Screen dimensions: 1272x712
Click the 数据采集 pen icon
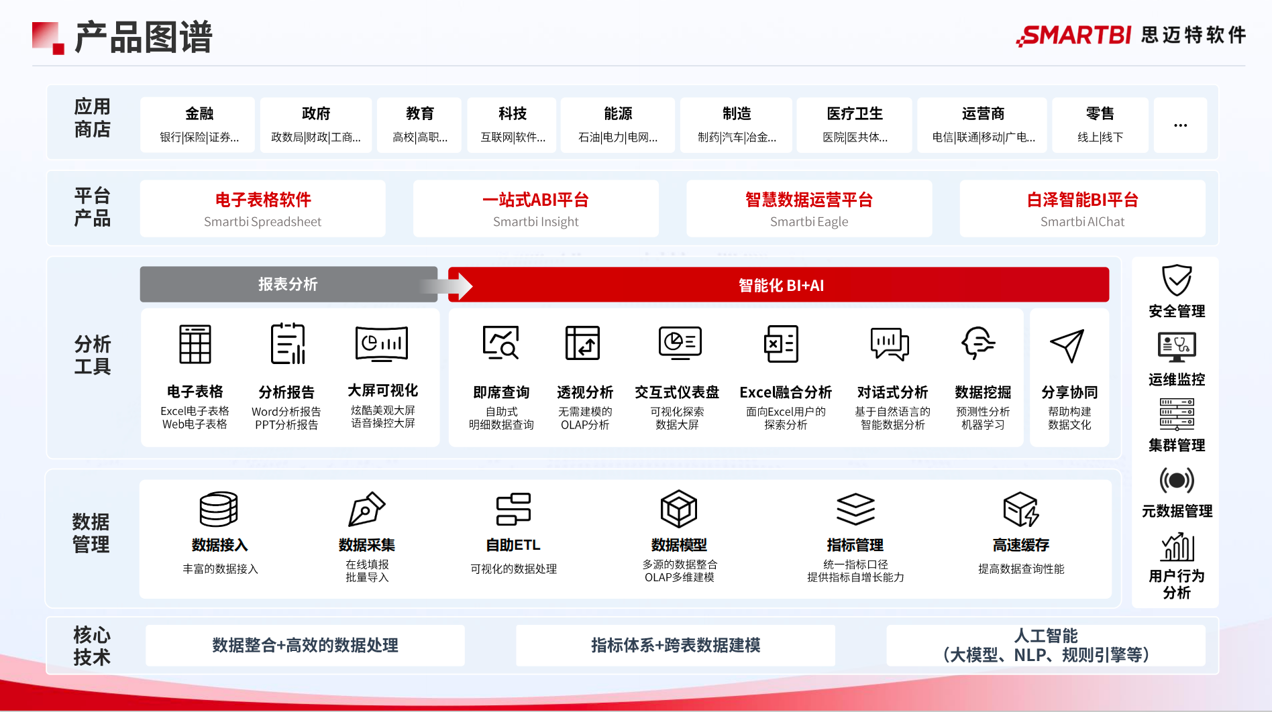pyautogui.click(x=366, y=510)
